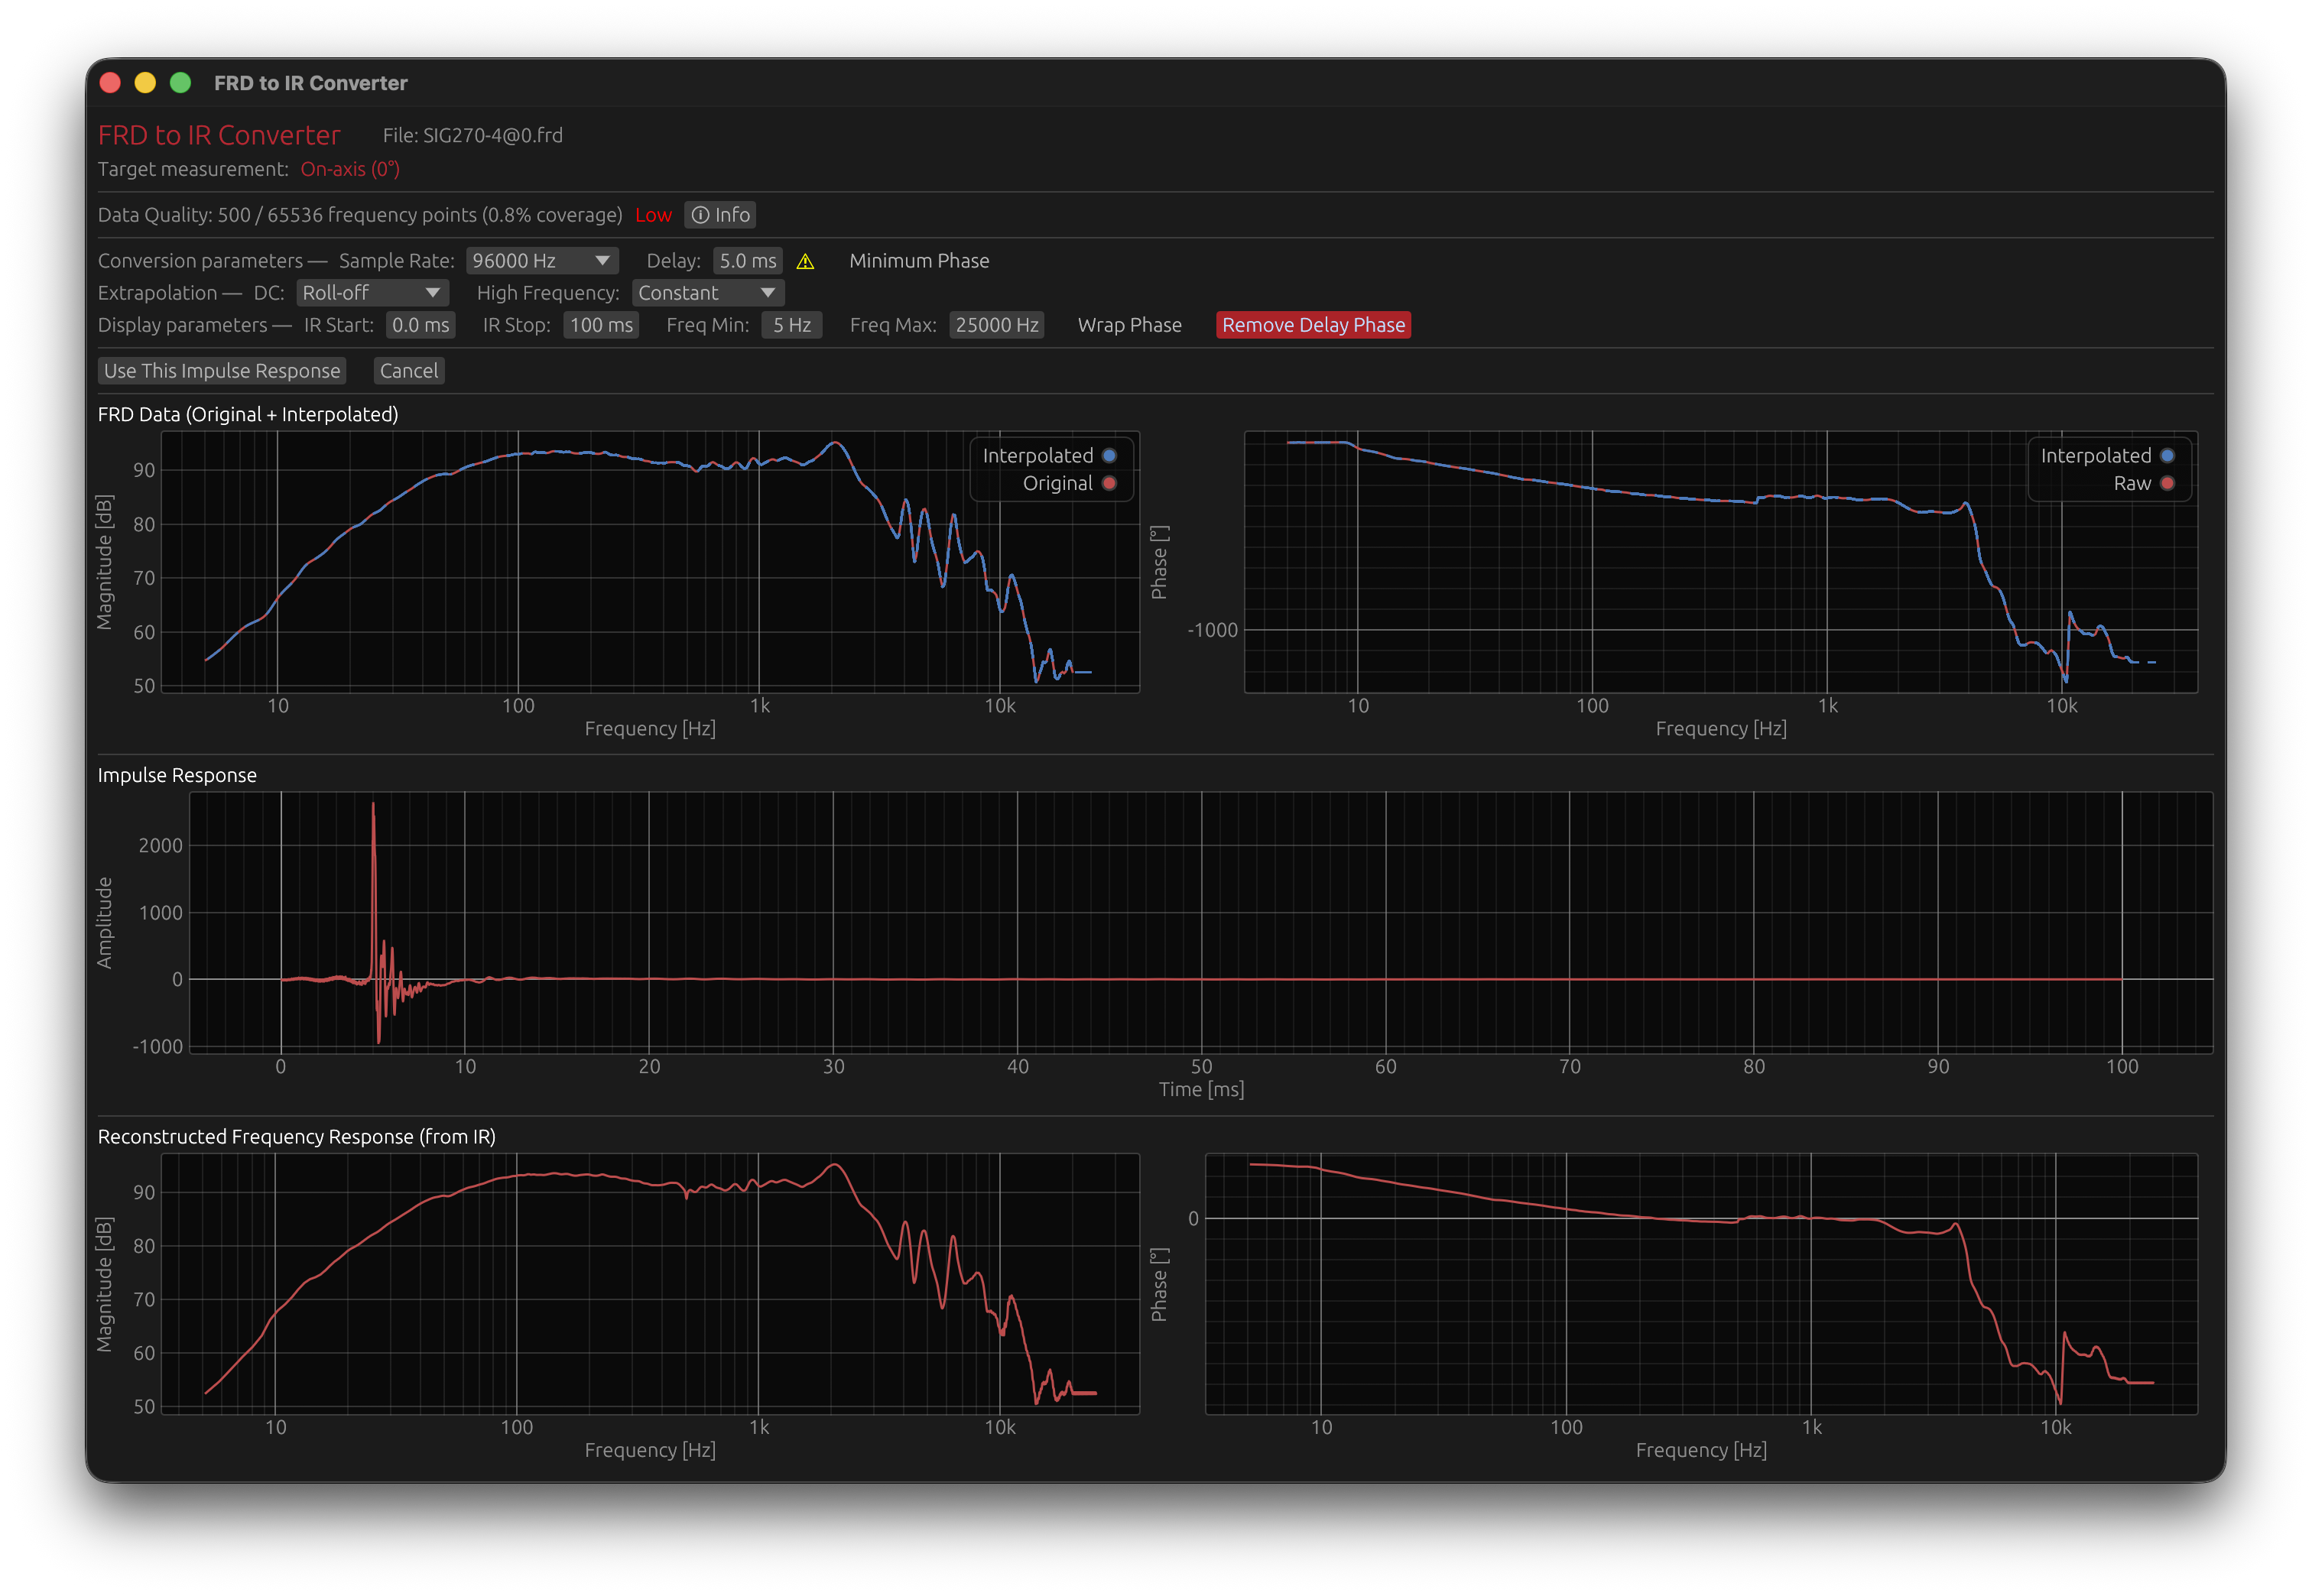Click the green macOS fullscreen button
Viewport: 2312px width, 1596px height.
pyautogui.click(x=180, y=83)
